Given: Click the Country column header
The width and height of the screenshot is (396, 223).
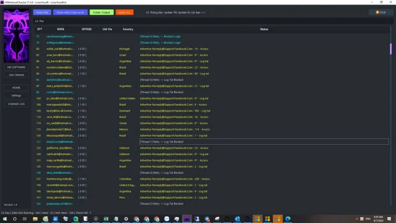Looking at the screenshot, I should tap(128, 29).
